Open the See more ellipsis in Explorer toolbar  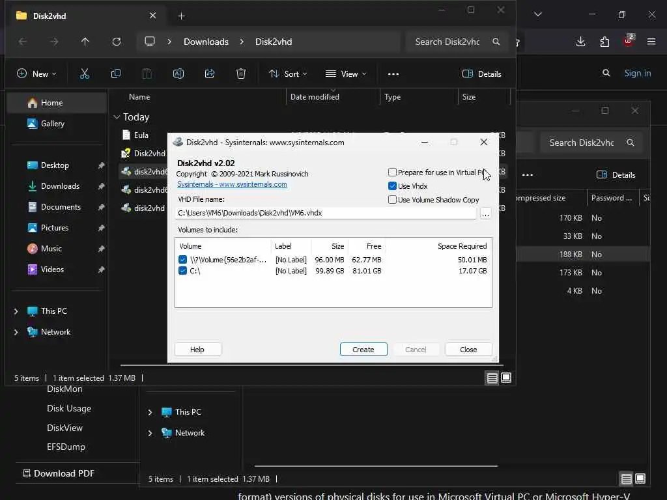click(x=393, y=74)
